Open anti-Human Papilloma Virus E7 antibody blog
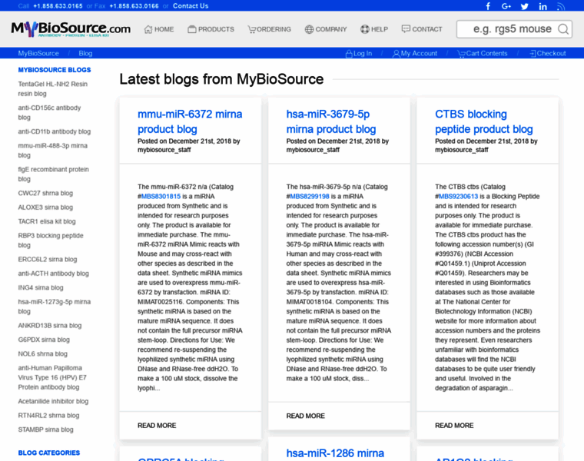The width and height of the screenshot is (584, 461). pos(52,377)
